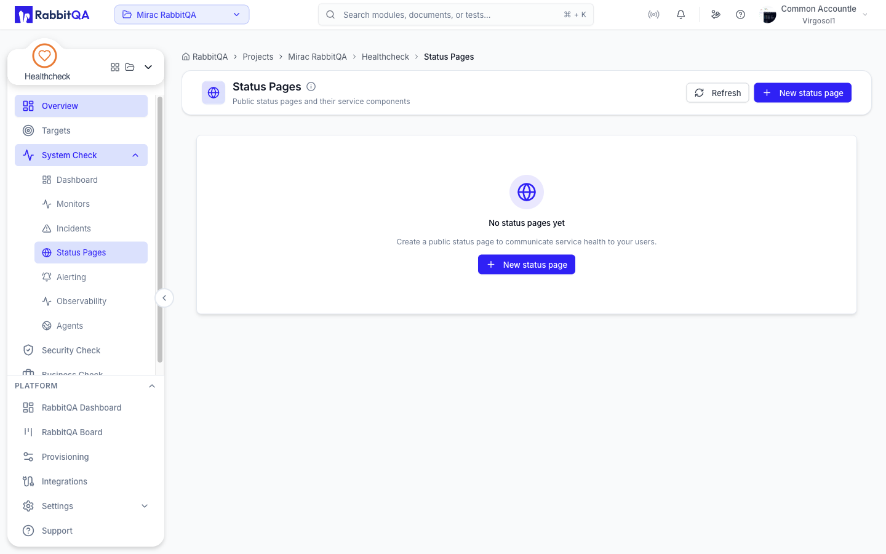
Task: Open the Alerting page
Action: 91,277
